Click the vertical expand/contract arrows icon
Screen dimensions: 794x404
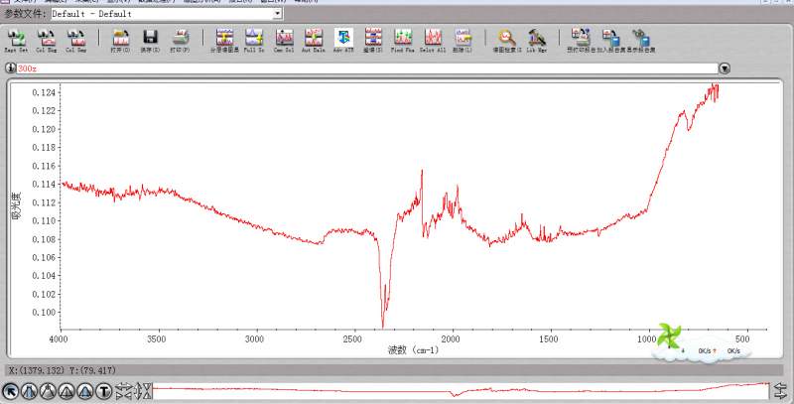point(143,391)
